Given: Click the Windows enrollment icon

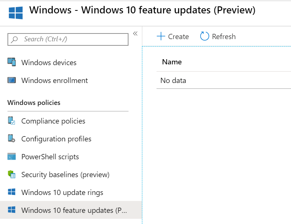Looking at the screenshot, I should click(12, 80).
